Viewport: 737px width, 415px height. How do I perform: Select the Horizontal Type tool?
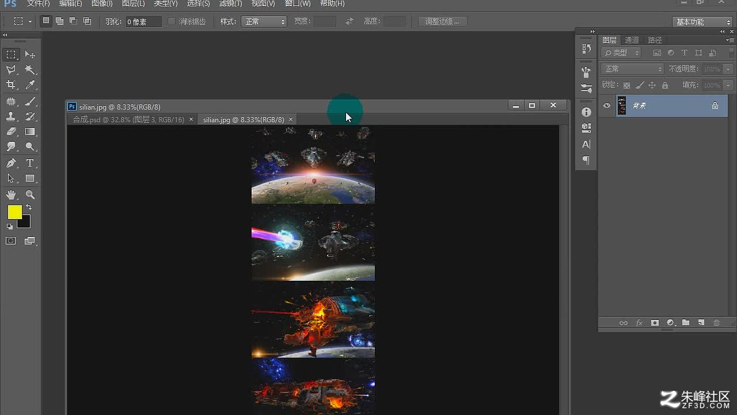coord(31,163)
